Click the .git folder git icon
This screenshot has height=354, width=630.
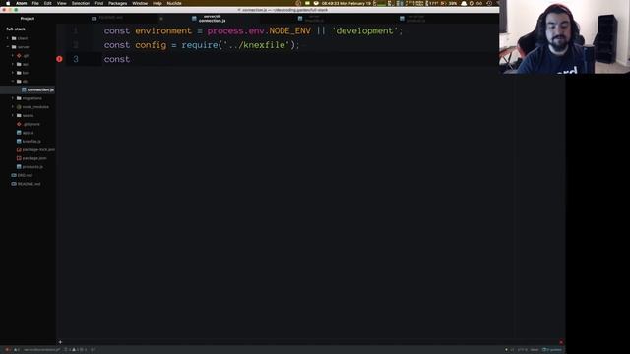(x=19, y=55)
